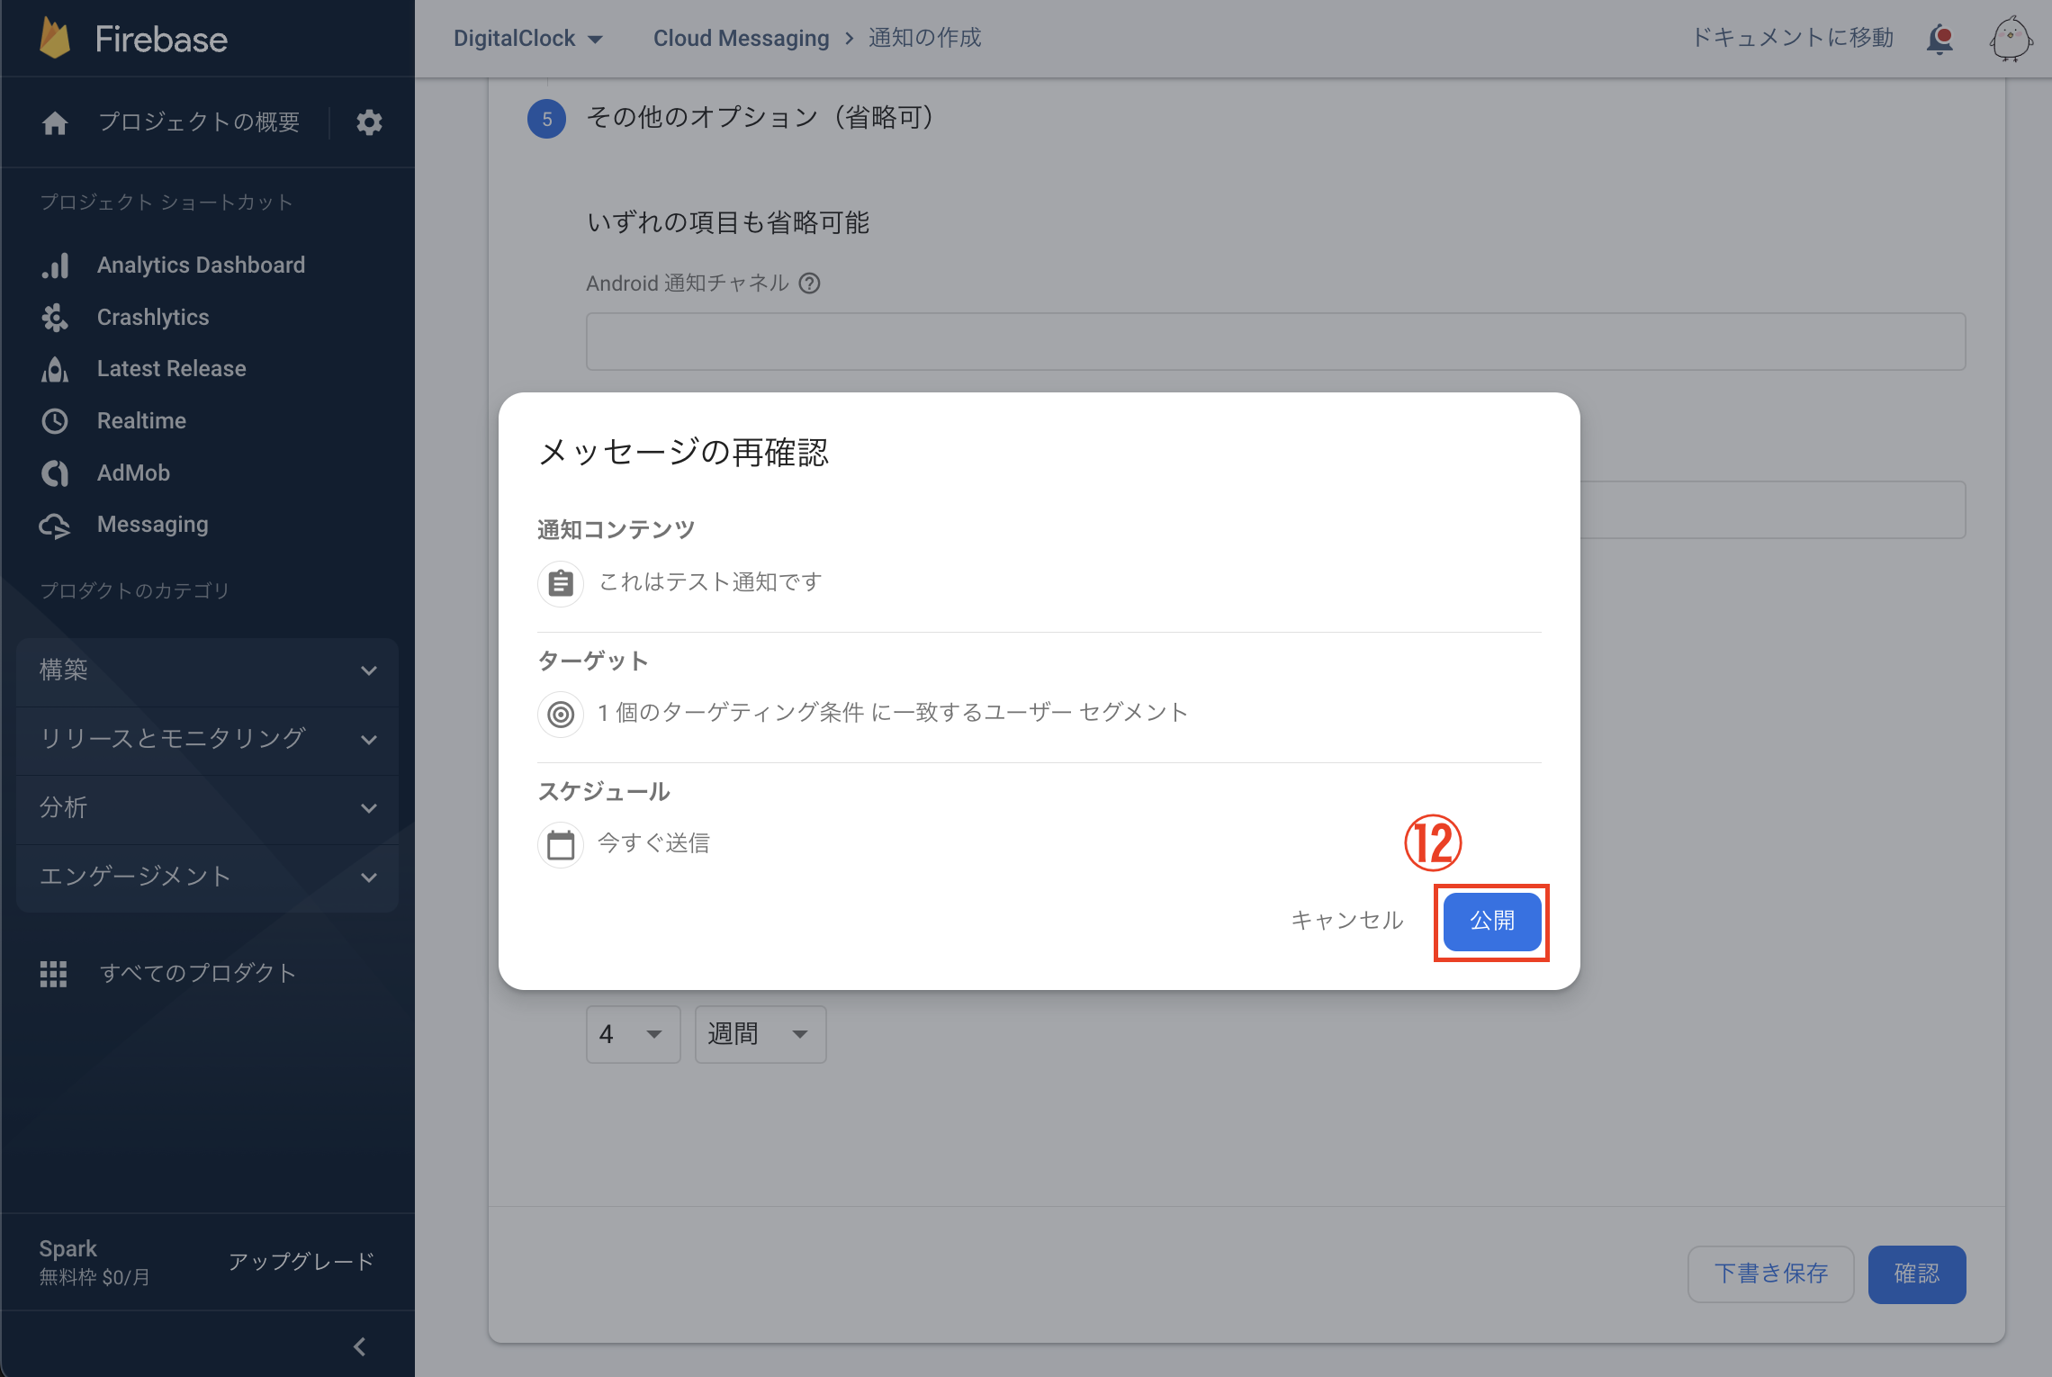Image resolution: width=2052 pixels, height=1377 pixels.
Task: Open the AdMob shortcut
Action: (x=133, y=472)
